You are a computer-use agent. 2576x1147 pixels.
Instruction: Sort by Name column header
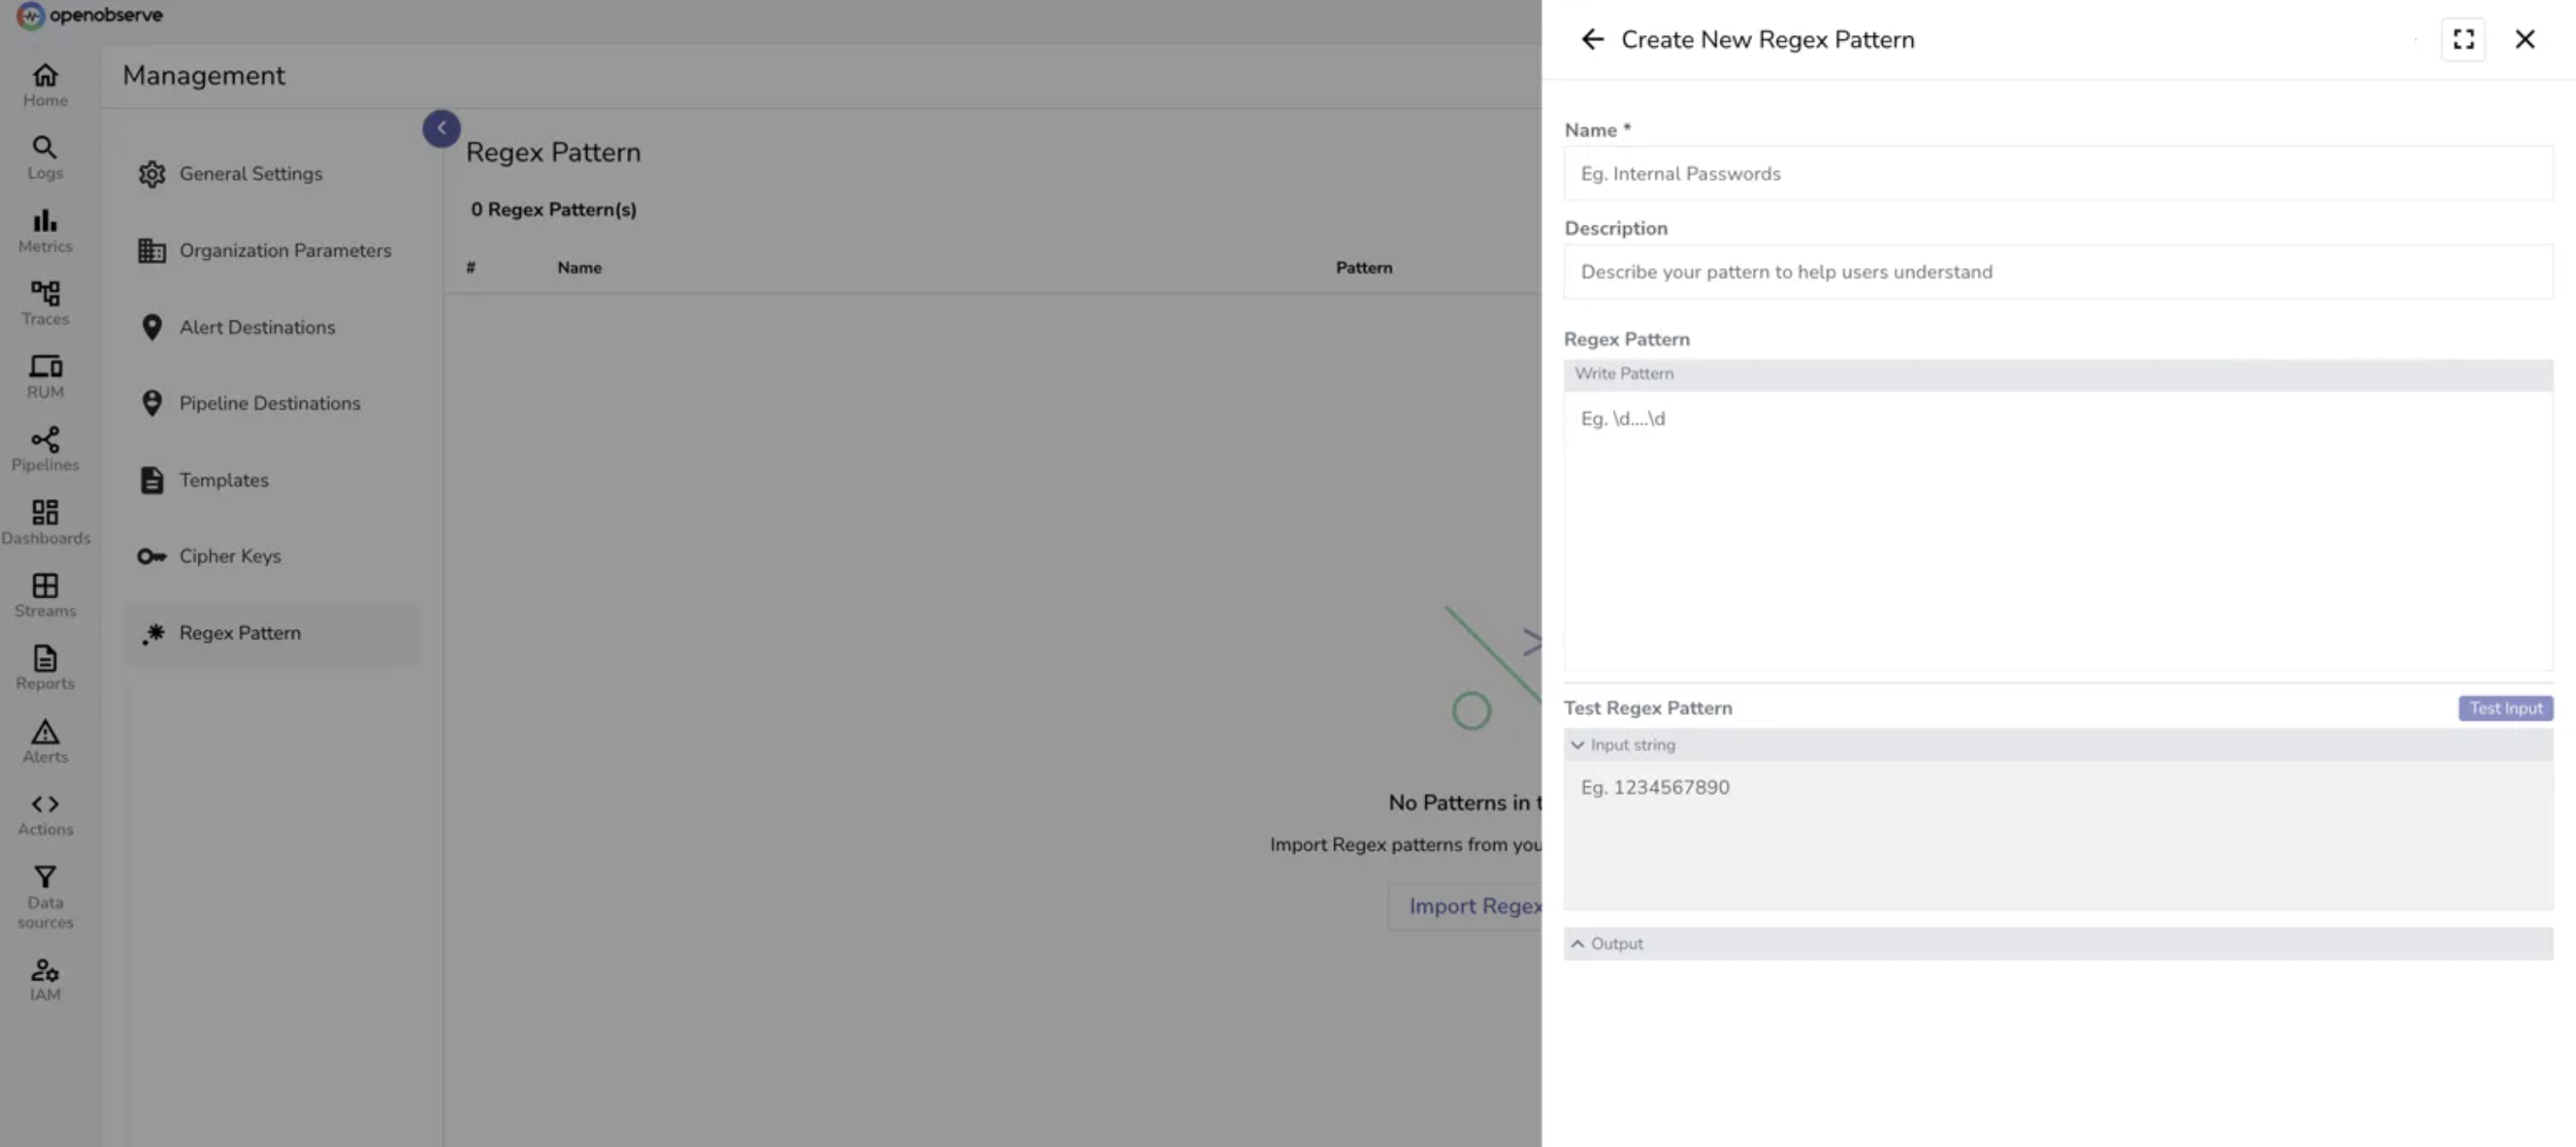click(x=579, y=268)
